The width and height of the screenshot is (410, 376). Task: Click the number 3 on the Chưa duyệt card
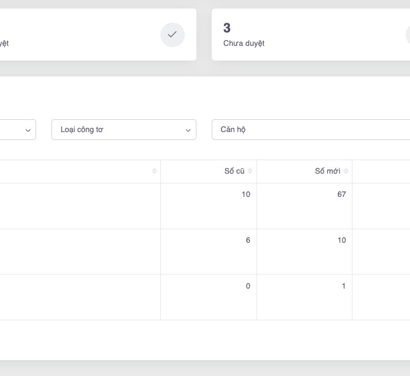click(x=227, y=28)
